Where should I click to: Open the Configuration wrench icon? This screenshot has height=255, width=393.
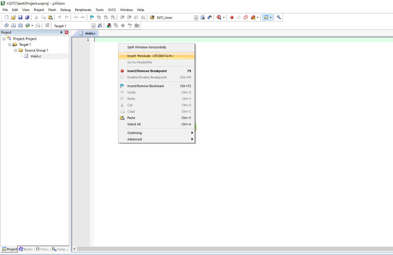279,17
